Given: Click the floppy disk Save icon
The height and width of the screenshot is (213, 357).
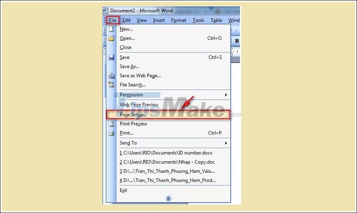Looking at the screenshot, I should [x=111, y=57].
